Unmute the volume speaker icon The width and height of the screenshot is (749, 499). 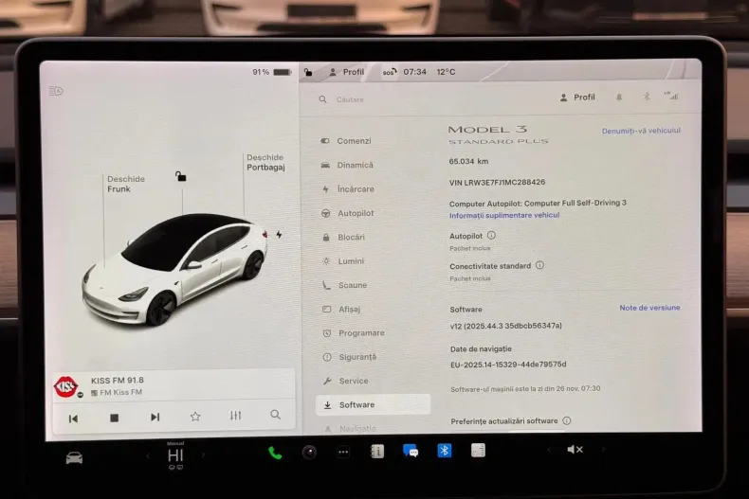click(575, 450)
